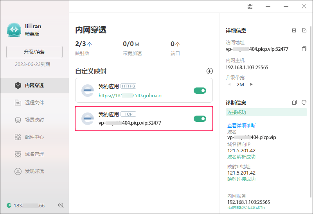Open the goho.co HTTPS link

(130, 96)
